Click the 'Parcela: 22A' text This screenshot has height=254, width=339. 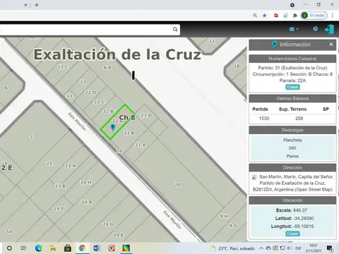pos(292,80)
